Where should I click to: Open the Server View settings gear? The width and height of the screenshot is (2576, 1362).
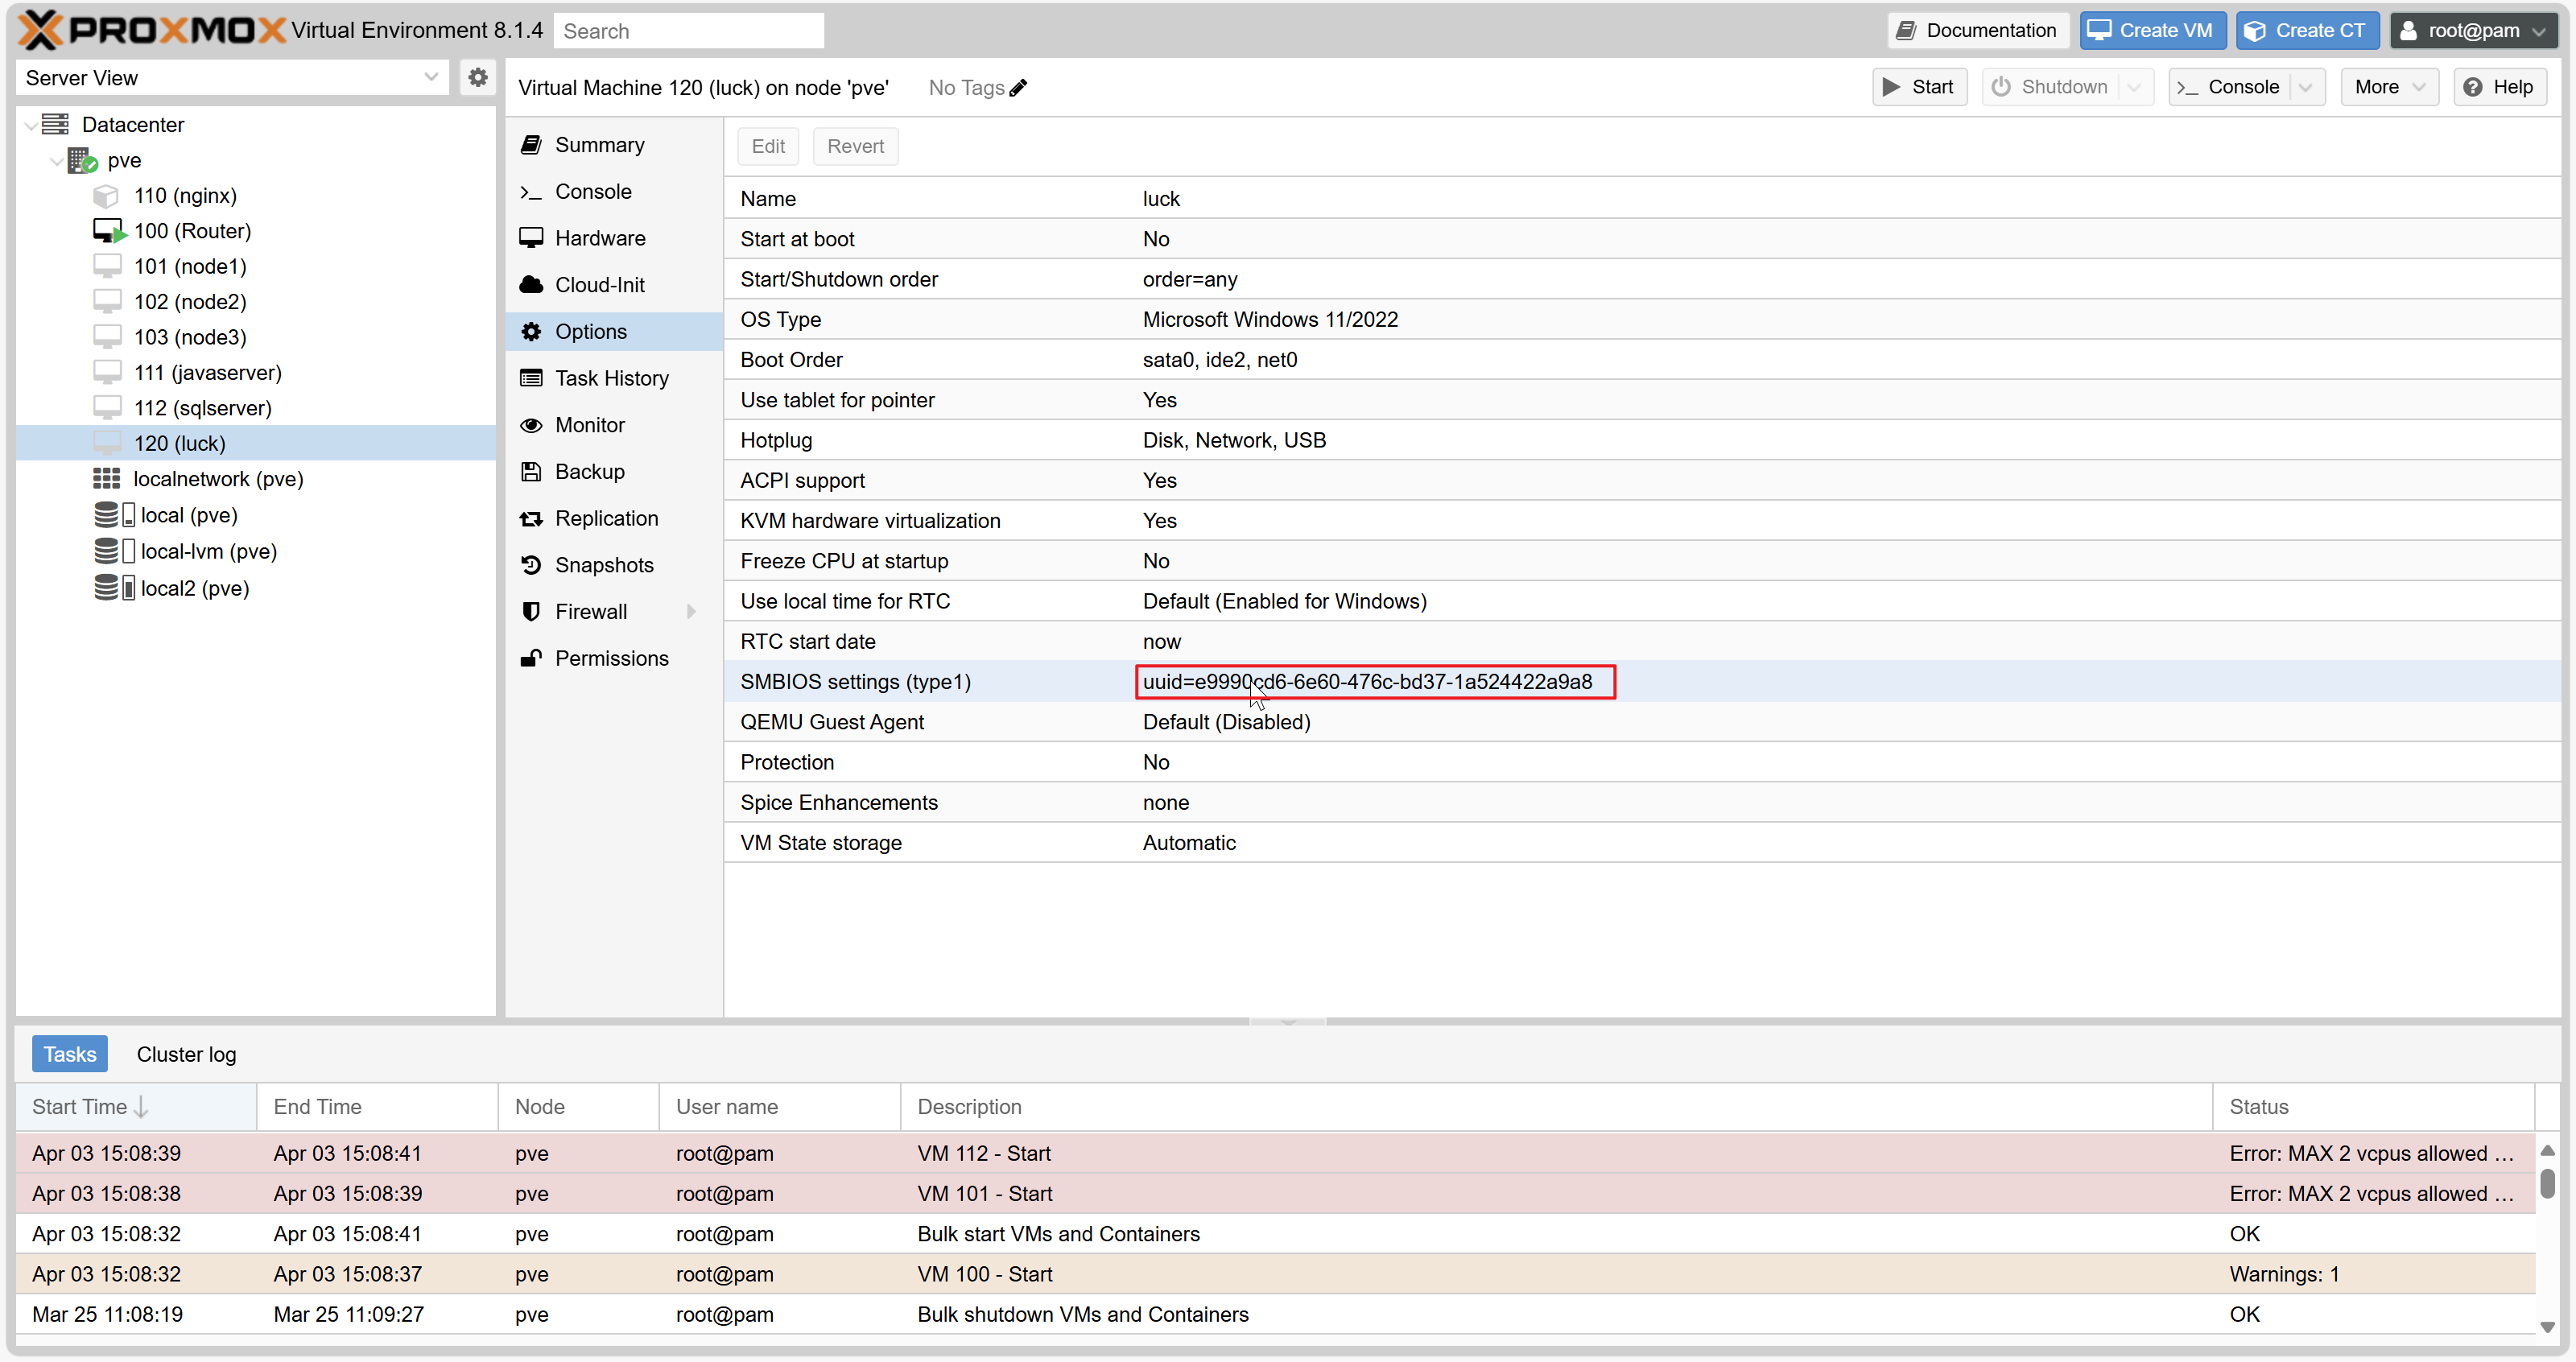(477, 77)
